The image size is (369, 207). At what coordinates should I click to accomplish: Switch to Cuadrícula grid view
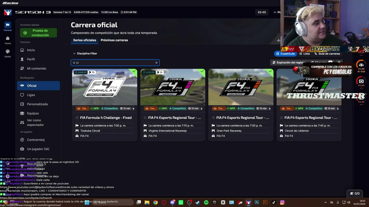coord(285,54)
